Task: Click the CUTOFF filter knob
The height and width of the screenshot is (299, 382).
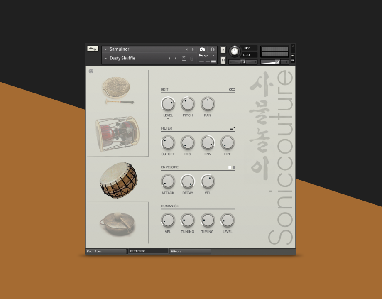Action: [x=168, y=143]
